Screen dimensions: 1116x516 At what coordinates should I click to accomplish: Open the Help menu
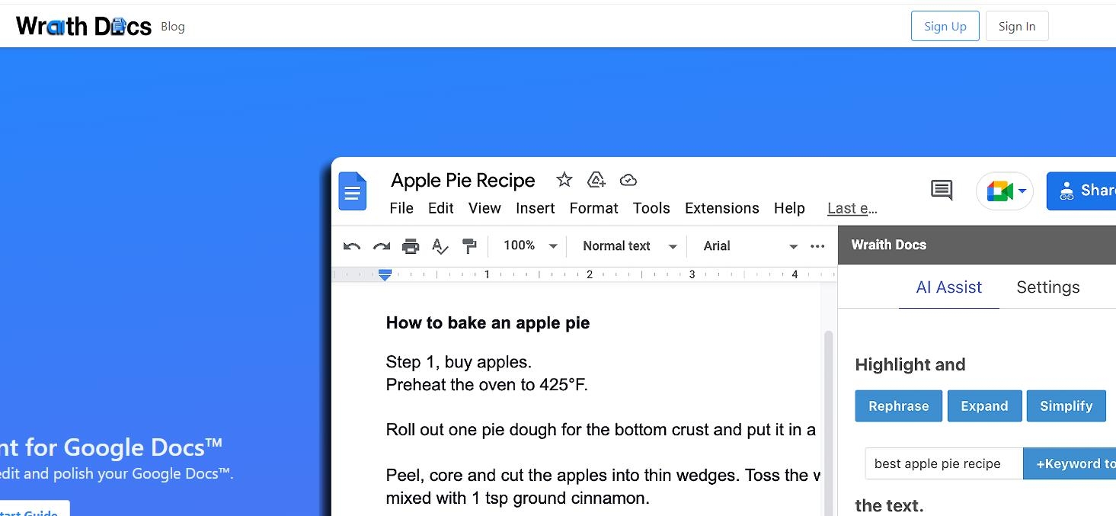(x=789, y=208)
